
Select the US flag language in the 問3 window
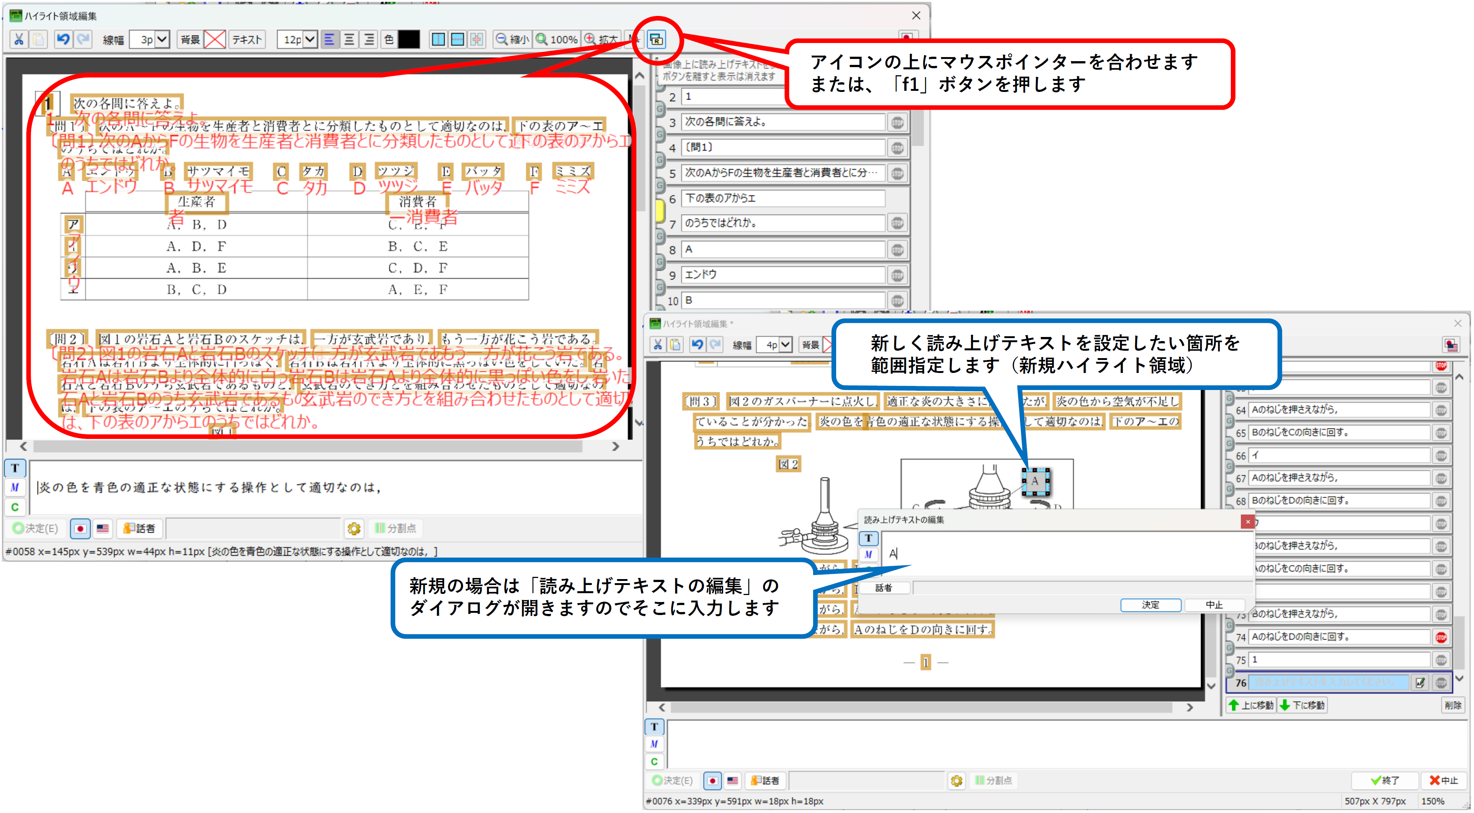click(x=732, y=780)
